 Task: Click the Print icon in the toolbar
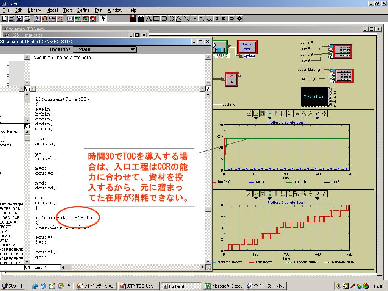(27, 18)
